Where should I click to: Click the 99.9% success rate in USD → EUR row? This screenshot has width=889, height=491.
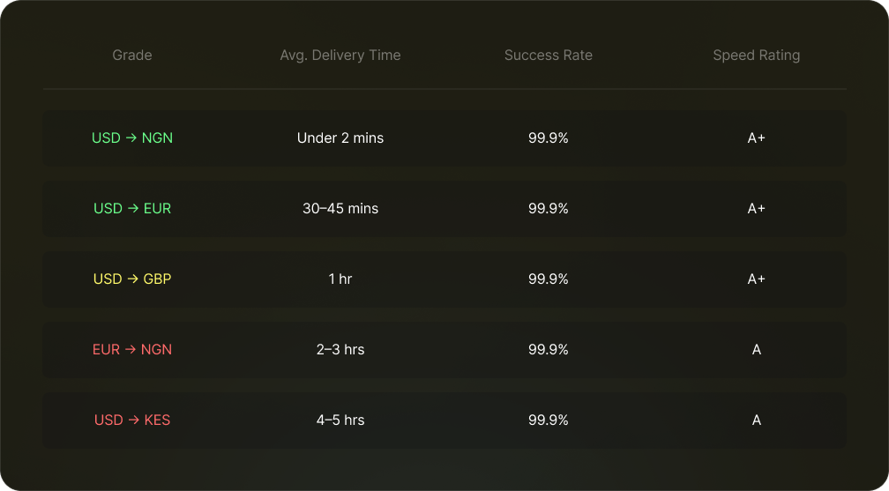549,208
